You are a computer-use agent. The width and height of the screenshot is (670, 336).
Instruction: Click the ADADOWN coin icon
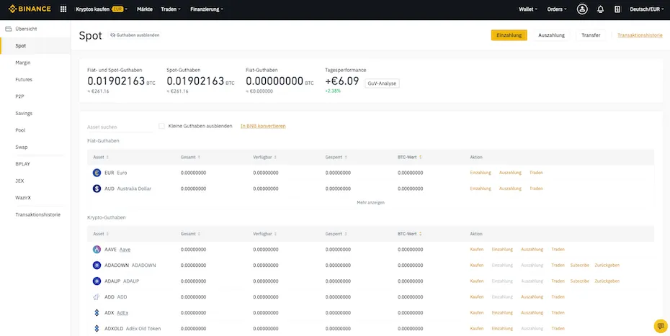(97, 265)
